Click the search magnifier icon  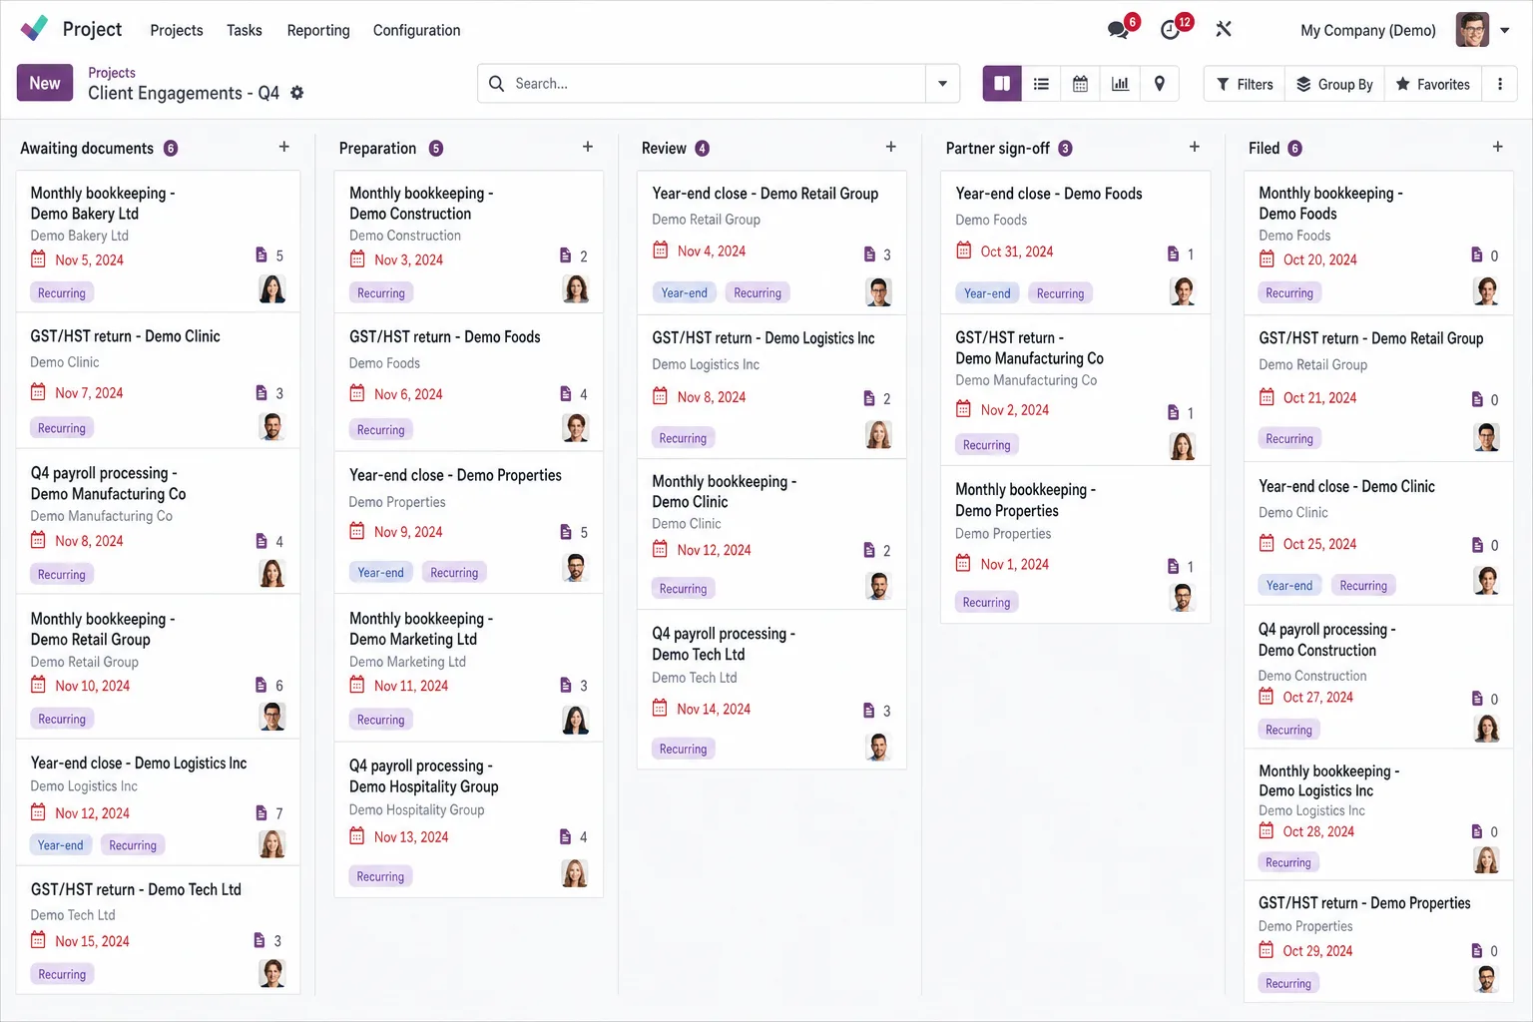coord(496,84)
